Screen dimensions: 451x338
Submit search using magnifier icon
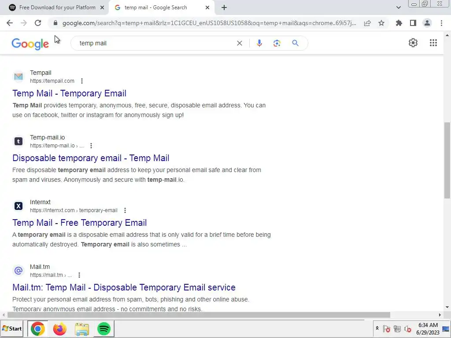[295, 43]
